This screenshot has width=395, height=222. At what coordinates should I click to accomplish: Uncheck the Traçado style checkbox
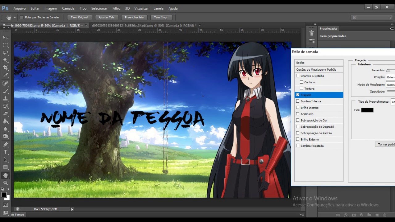(x=298, y=95)
